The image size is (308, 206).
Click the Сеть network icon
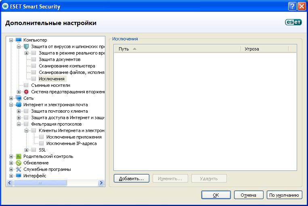pyautogui.click(x=19, y=98)
